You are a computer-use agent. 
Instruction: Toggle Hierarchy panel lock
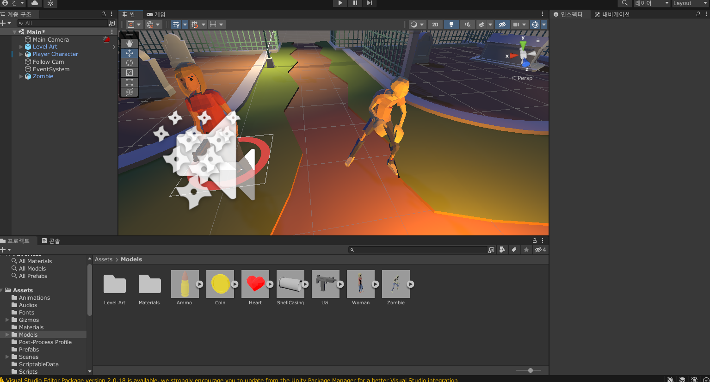104,14
